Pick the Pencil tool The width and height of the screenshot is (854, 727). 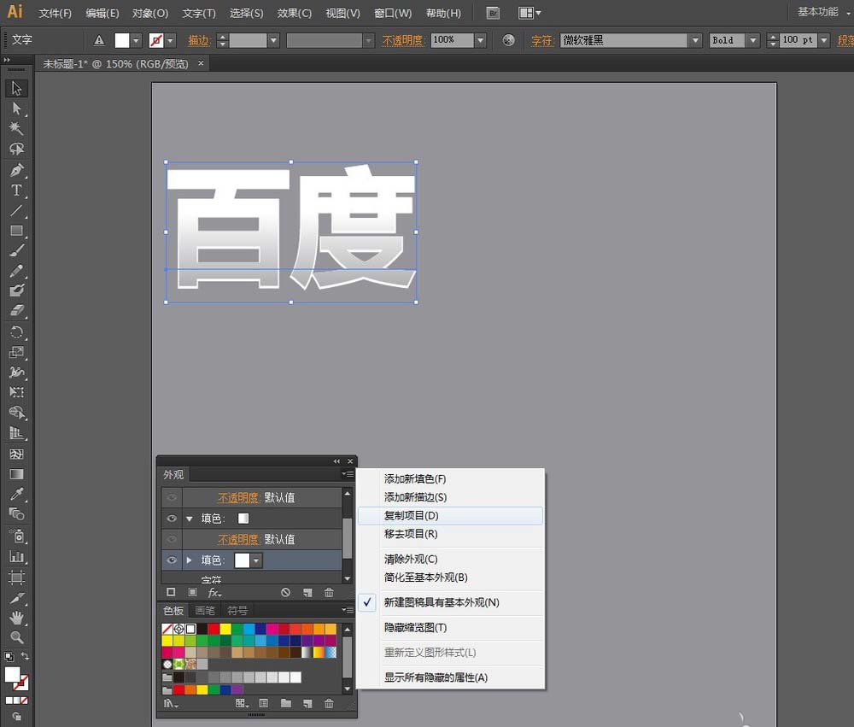[x=16, y=271]
